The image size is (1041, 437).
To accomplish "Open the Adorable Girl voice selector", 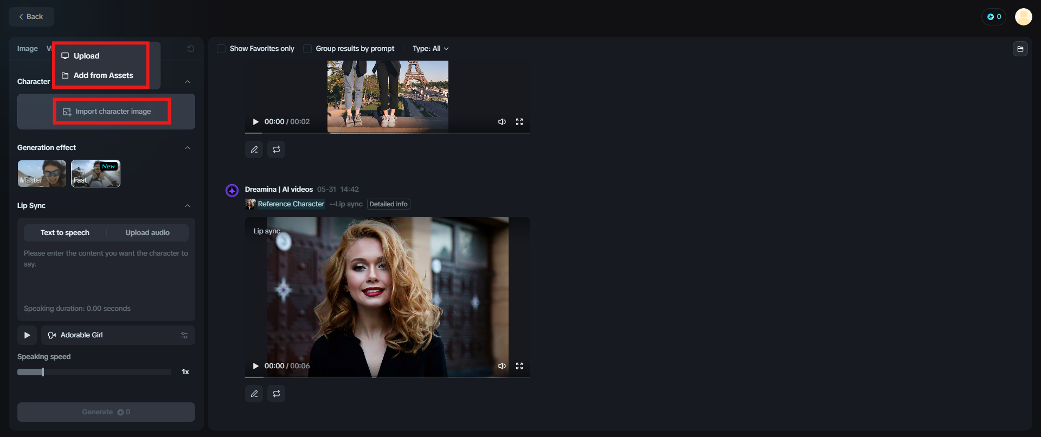I will [x=118, y=335].
